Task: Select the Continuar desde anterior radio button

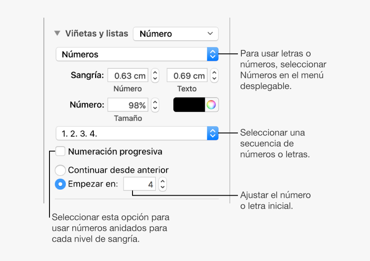Action: tap(60, 170)
